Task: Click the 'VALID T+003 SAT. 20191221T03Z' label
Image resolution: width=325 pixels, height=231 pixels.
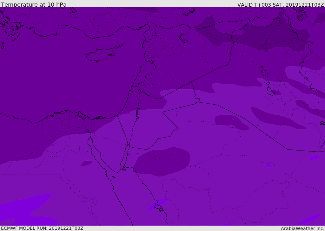Action: [x=281, y=5]
